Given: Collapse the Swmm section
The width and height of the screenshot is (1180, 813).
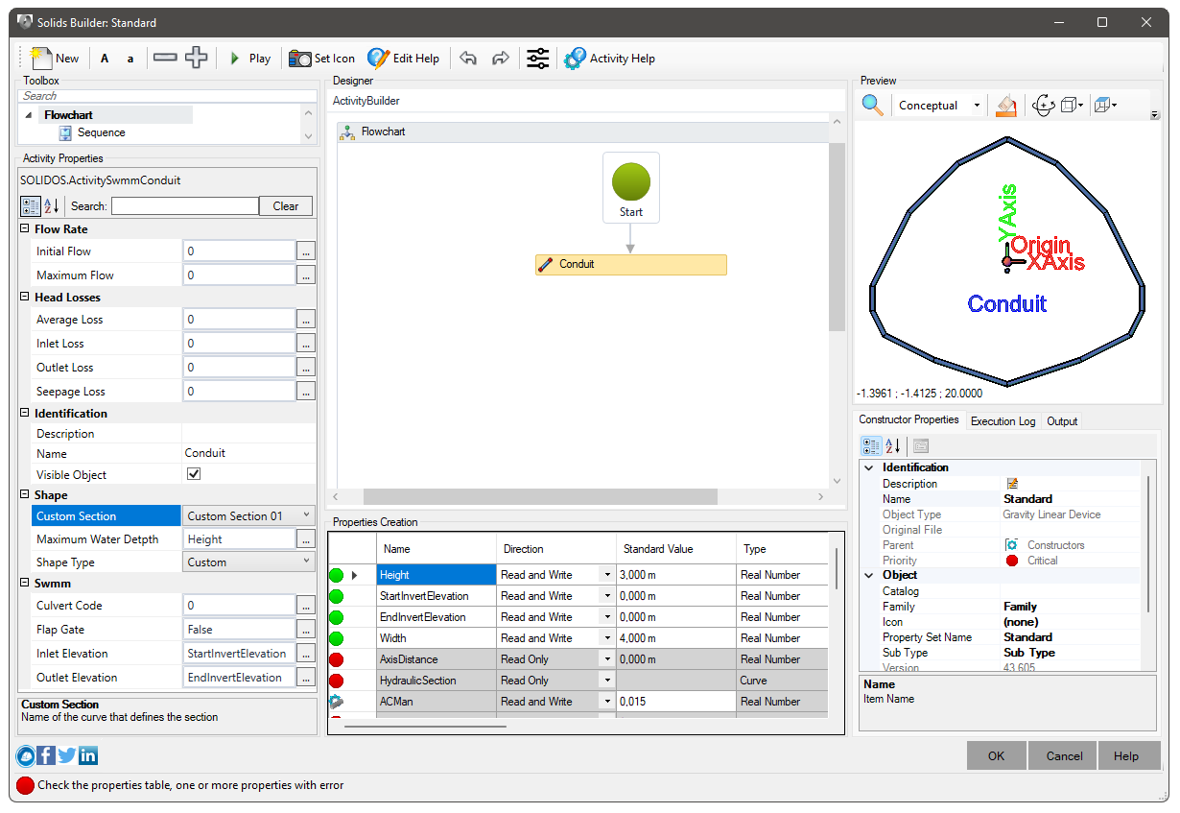Looking at the screenshot, I should click(25, 583).
